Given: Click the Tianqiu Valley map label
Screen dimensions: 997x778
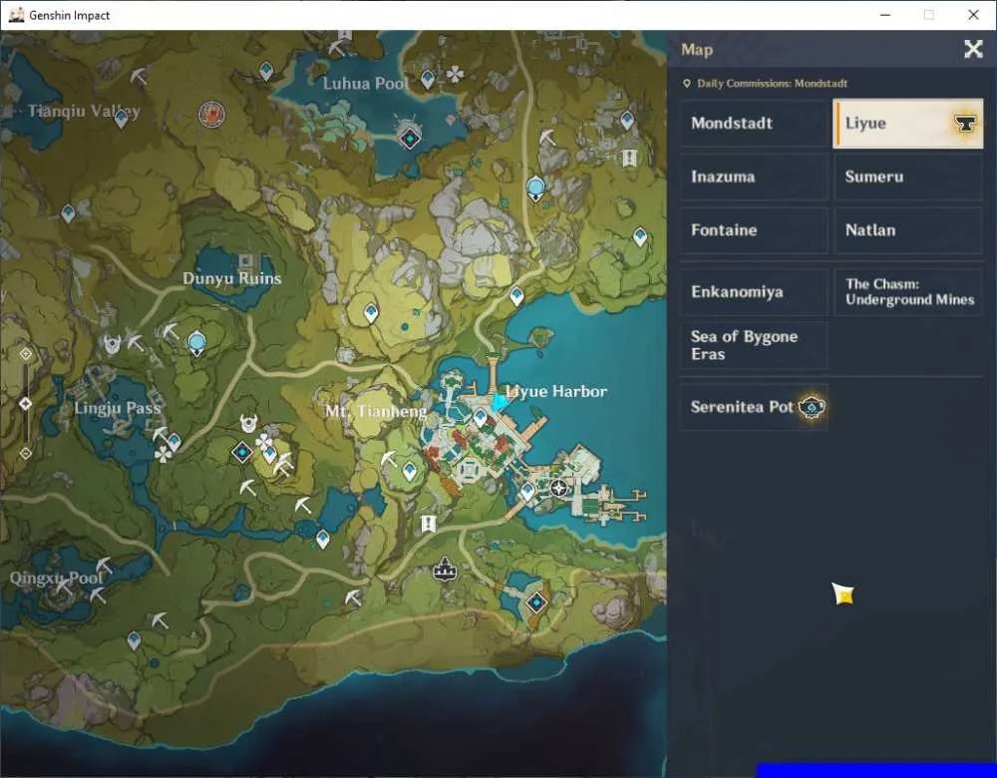Looking at the screenshot, I should click(84, 111).
